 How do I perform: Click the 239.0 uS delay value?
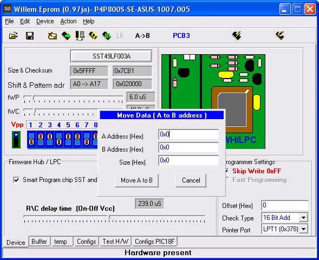149,204
